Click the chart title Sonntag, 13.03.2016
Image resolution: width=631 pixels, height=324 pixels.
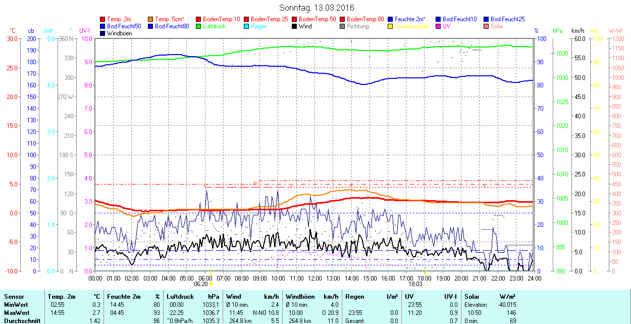coord(317,8)
